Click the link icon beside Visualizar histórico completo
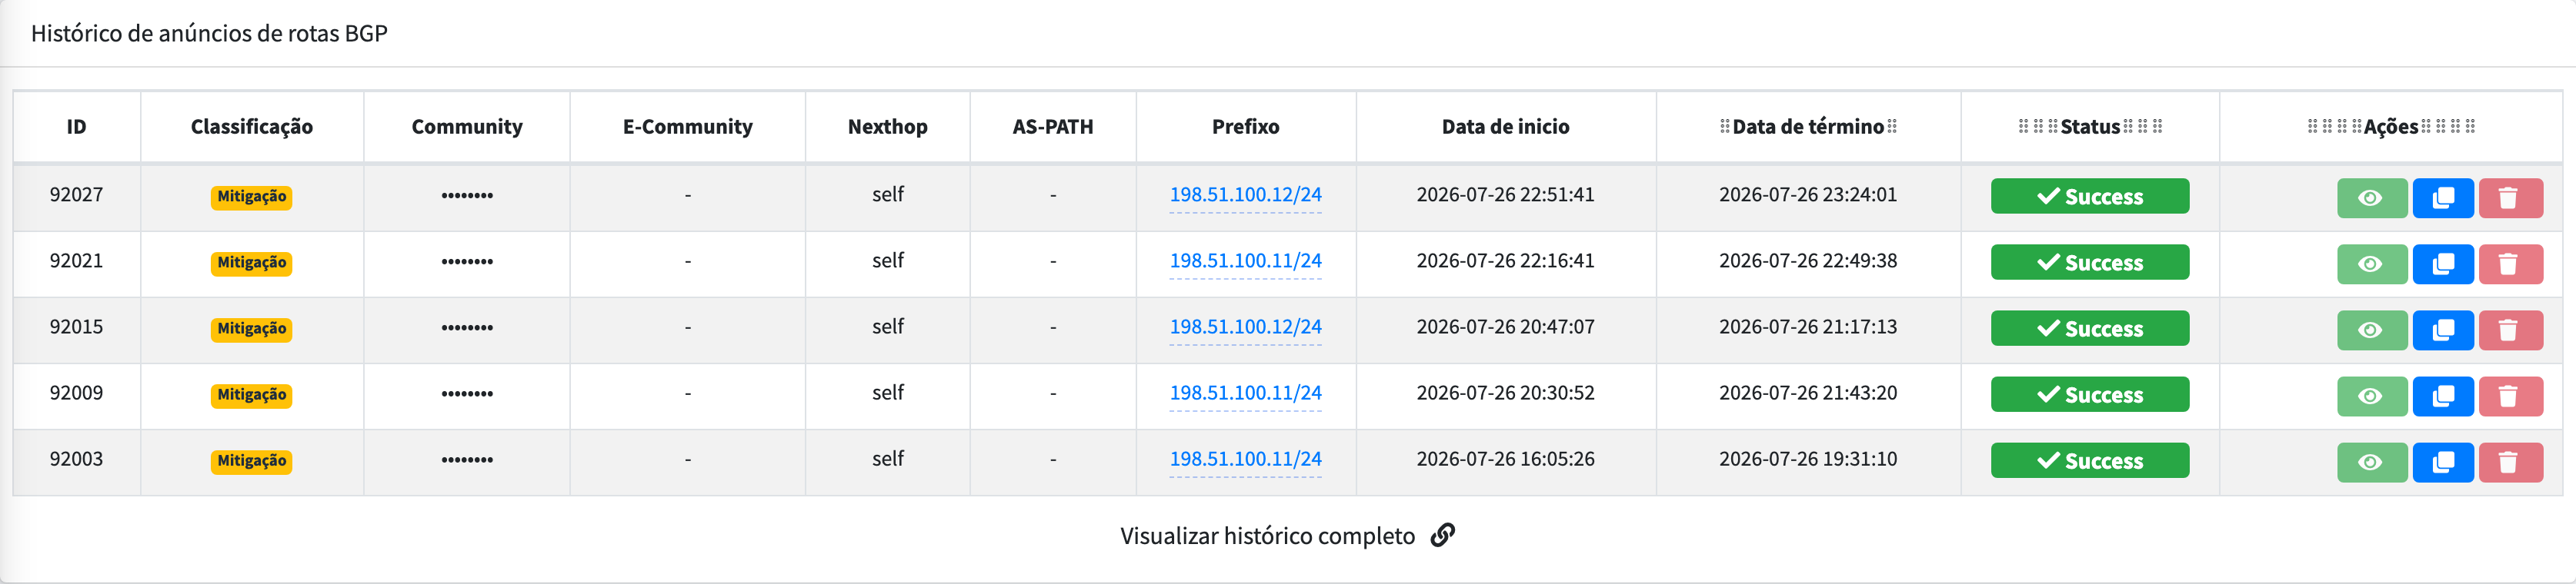This screenshot has width=2576, height=584. point(1442,535)
